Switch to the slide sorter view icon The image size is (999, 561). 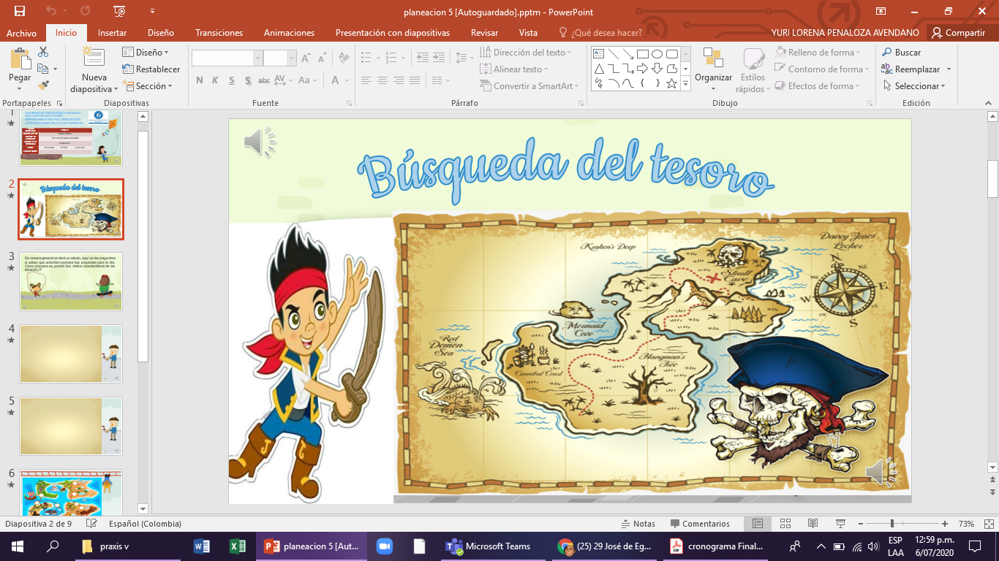click(785, 524)
